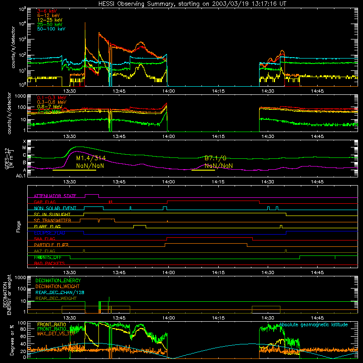363x363 pixels.
Task: Click the DECIMATION ENERGY or weight axis label
Action: pyautogui.click(x=7, y=294)
